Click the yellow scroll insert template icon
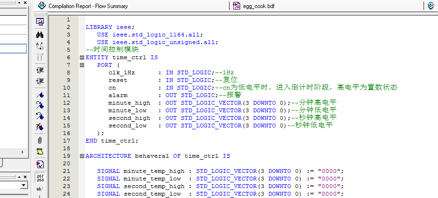Image resolution: width=438 pixels, height=198 pixels. (x=40, y=152)
